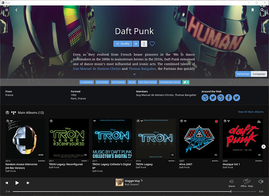Select the ELECTRONICA genre tag
269x196 pixels.
click(x=118, y=82)
